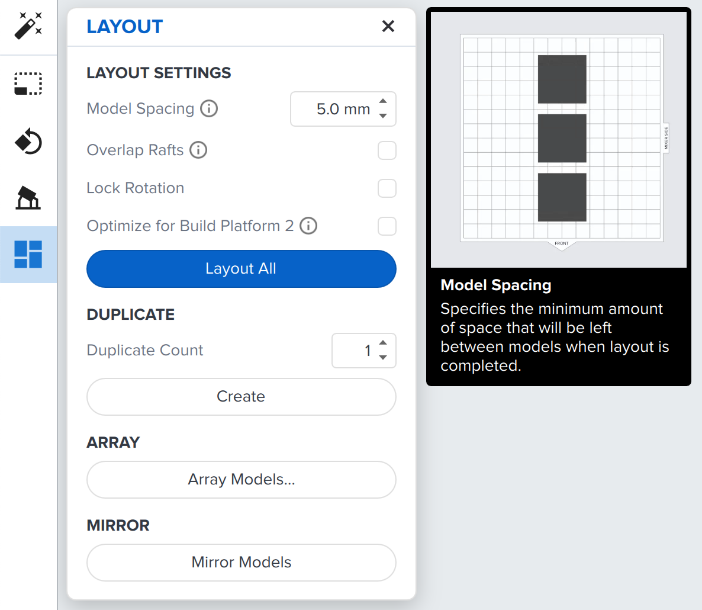Select the One-Click Print magic wand tool

pyautogui.click(x=28, y=25)
